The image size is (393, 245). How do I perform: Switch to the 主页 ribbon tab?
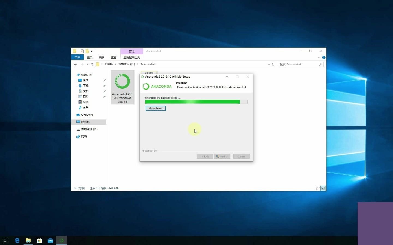click(90, 57)
